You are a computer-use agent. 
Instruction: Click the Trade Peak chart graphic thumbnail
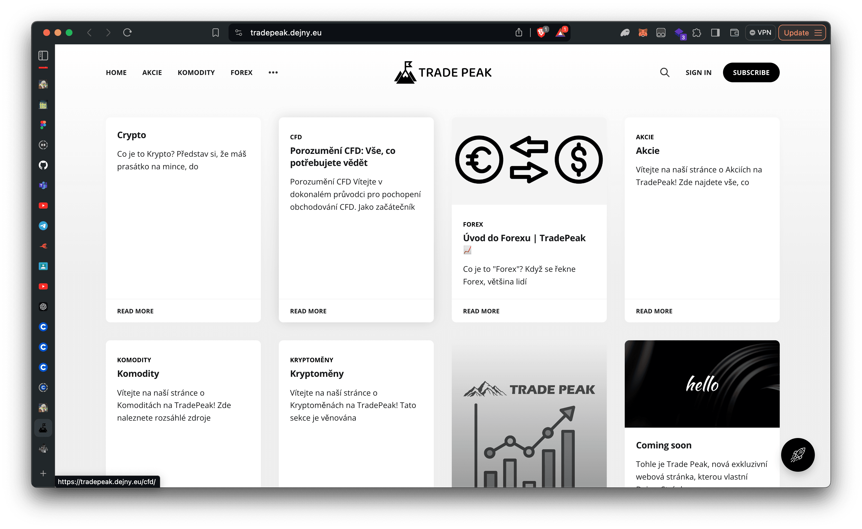tap(529, 414)
